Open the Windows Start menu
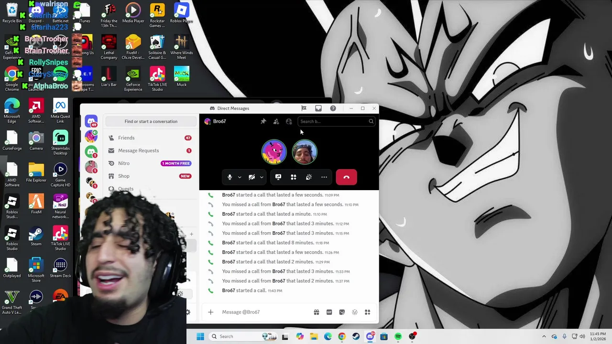The image size is (612, 344). coord(200,336)
